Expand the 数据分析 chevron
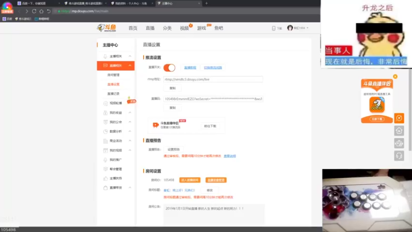The image size is (412, 232). [130, 131]
